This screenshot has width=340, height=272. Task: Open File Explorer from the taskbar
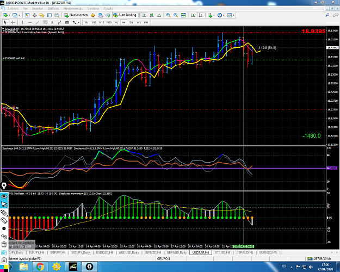coord(23,267)
